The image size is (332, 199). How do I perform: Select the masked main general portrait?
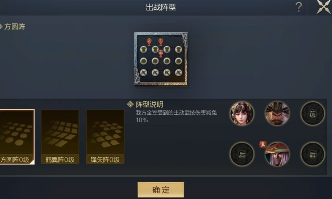click(277, 154)
